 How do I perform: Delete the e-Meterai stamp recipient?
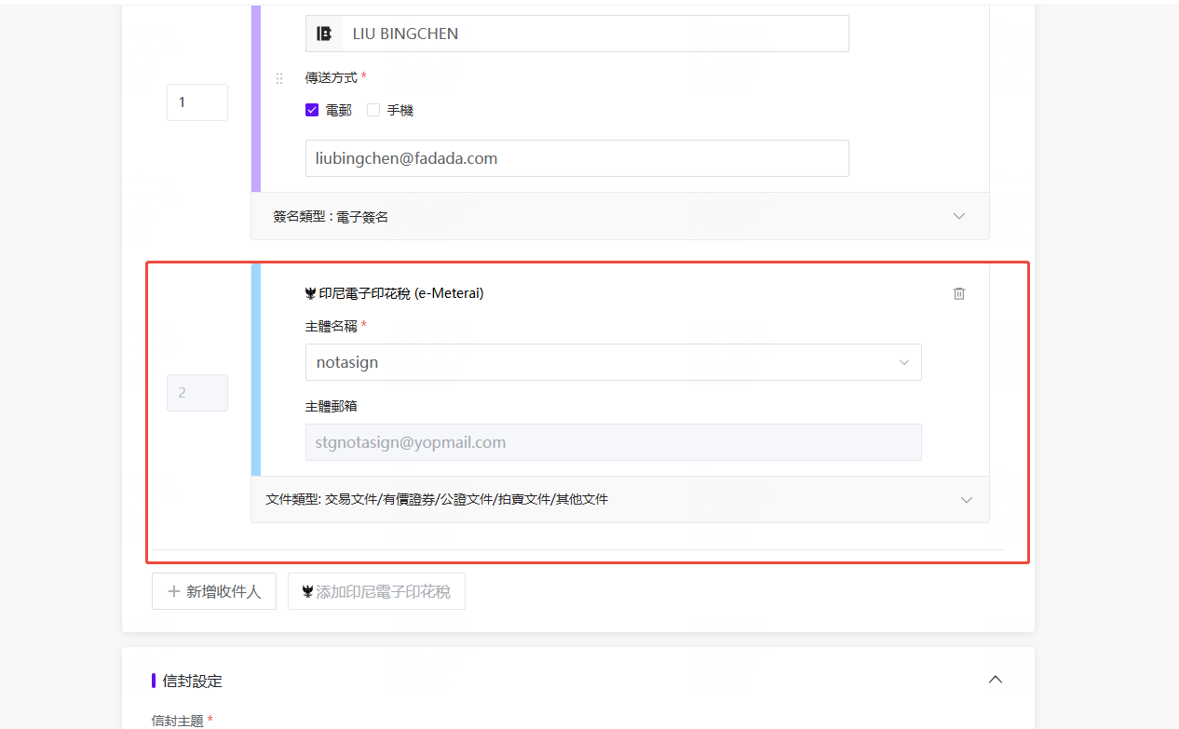[x=959, y=293]
